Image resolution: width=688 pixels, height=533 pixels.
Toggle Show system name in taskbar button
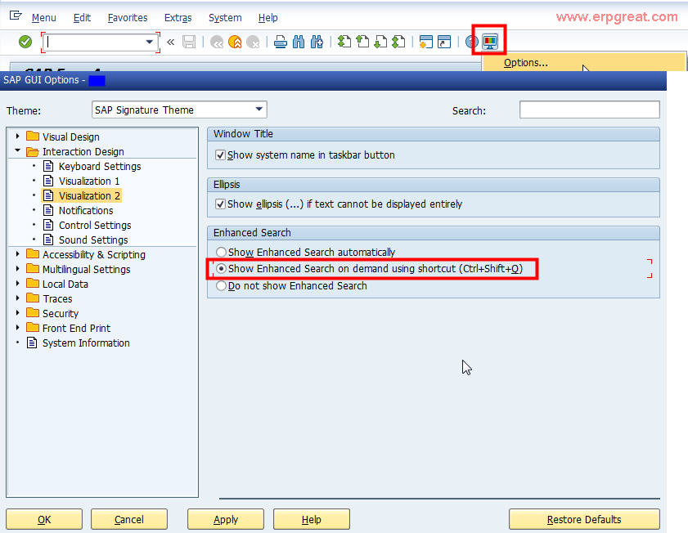tap(220, 155)
